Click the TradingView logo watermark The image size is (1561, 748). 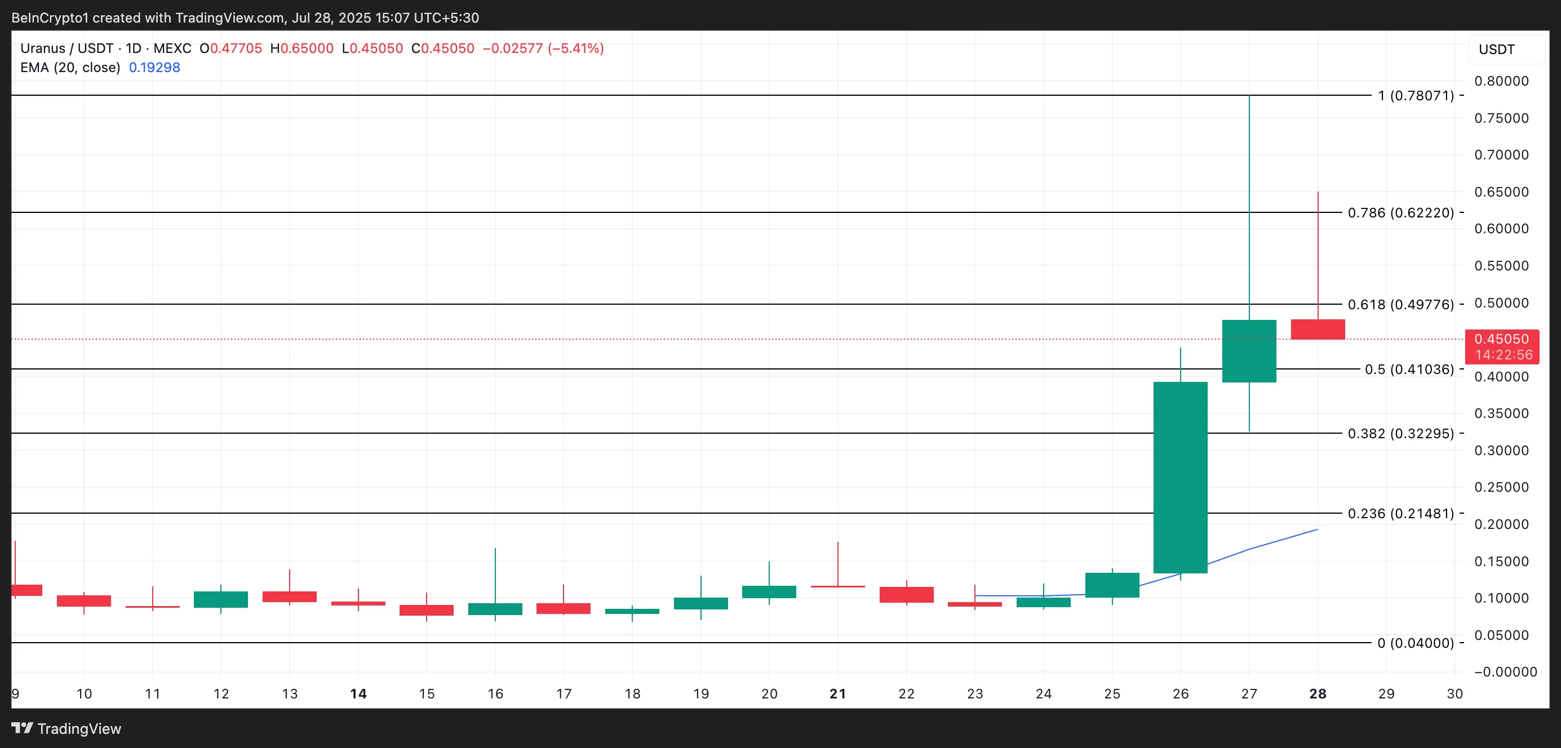pos(66,729)
